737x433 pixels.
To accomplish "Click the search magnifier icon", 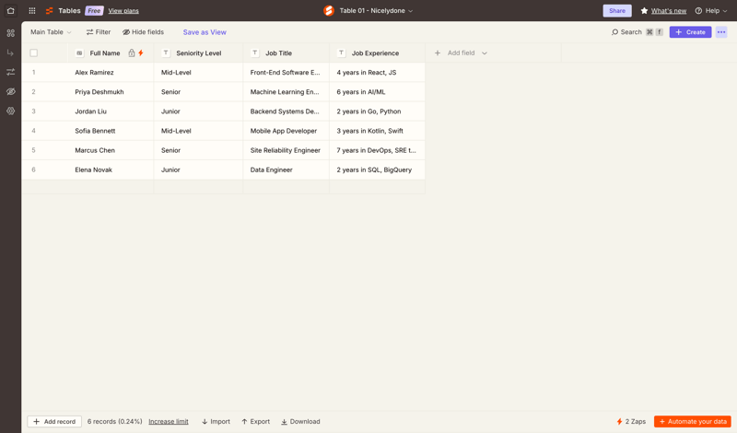I will pyautogui.click(x=614, y=32).
